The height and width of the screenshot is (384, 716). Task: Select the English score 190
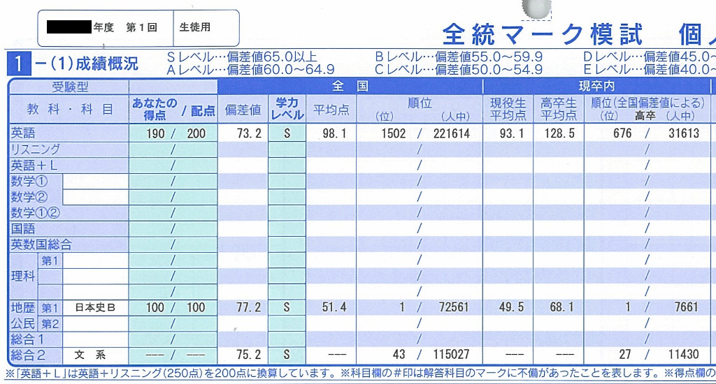coord(155,133)
